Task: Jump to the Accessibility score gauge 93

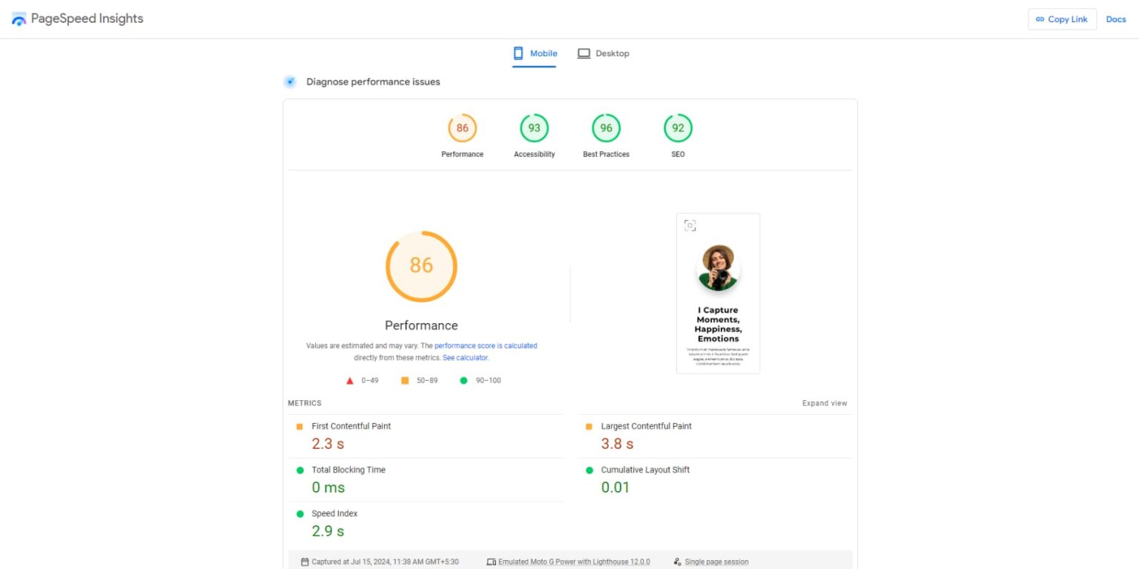Action: (x=534, y=128)
